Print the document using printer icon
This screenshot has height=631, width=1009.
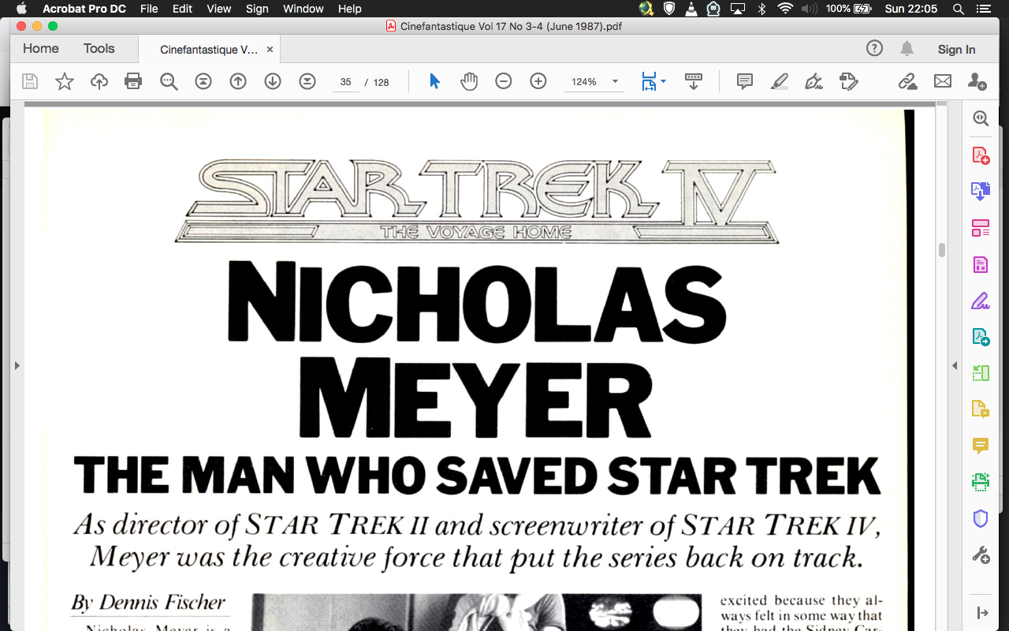pos(133,81)
